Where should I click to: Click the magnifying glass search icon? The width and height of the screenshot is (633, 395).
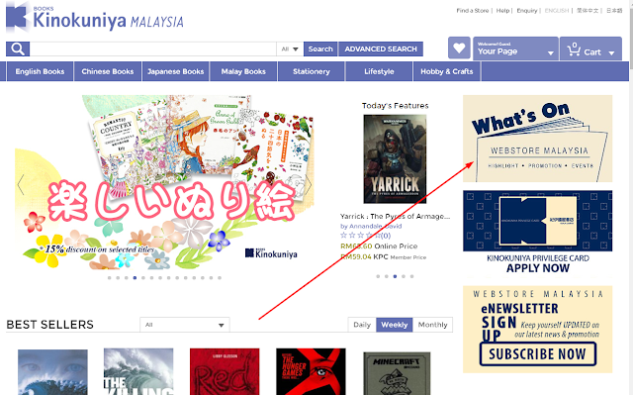pos(18,49)
